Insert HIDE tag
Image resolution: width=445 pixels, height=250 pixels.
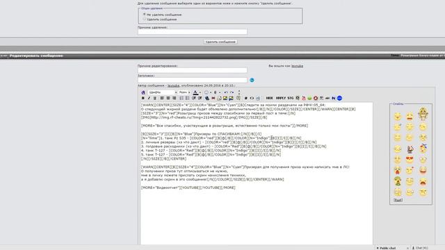[x=269, y=98]
